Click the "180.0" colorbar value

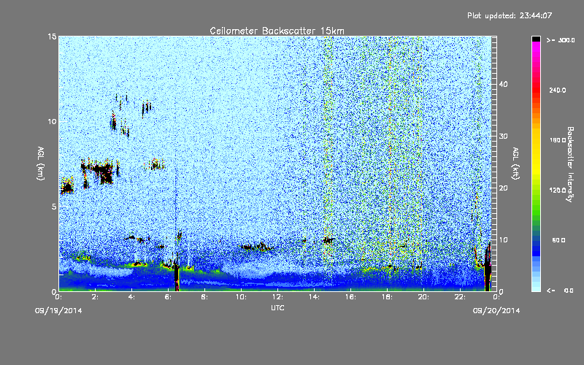558,140
